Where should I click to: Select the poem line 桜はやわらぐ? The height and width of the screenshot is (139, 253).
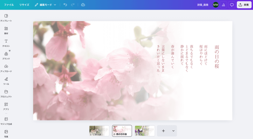[201, 55]
